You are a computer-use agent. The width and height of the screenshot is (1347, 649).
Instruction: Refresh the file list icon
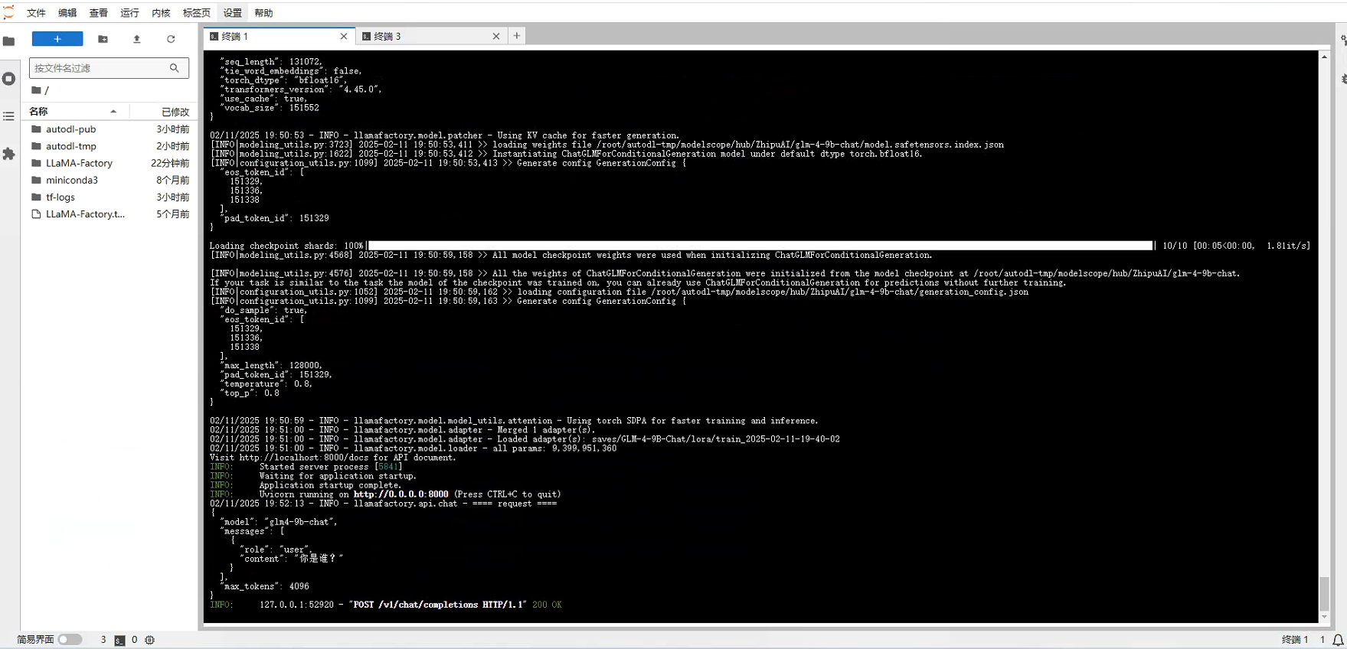pyautogui.click(x=171, y=39)
